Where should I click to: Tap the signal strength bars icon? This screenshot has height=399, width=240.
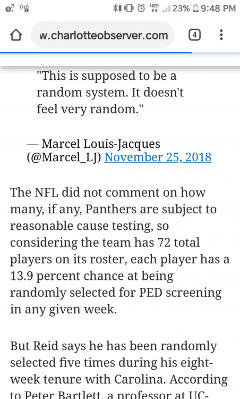166,9
